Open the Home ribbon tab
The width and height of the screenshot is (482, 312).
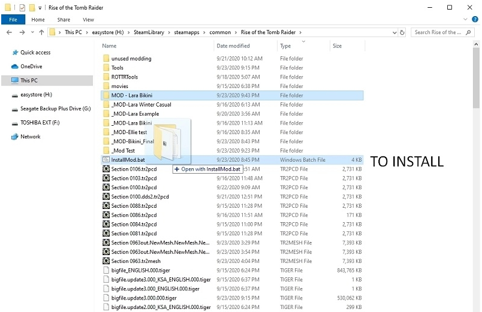[38, 20]
